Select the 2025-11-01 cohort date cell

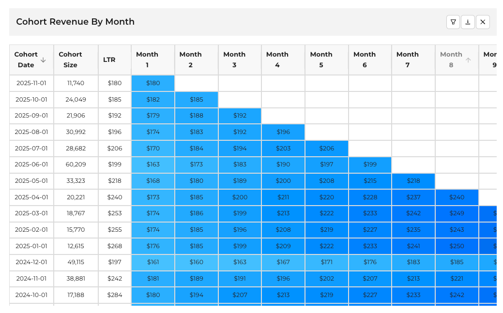(x=31, y=83)
